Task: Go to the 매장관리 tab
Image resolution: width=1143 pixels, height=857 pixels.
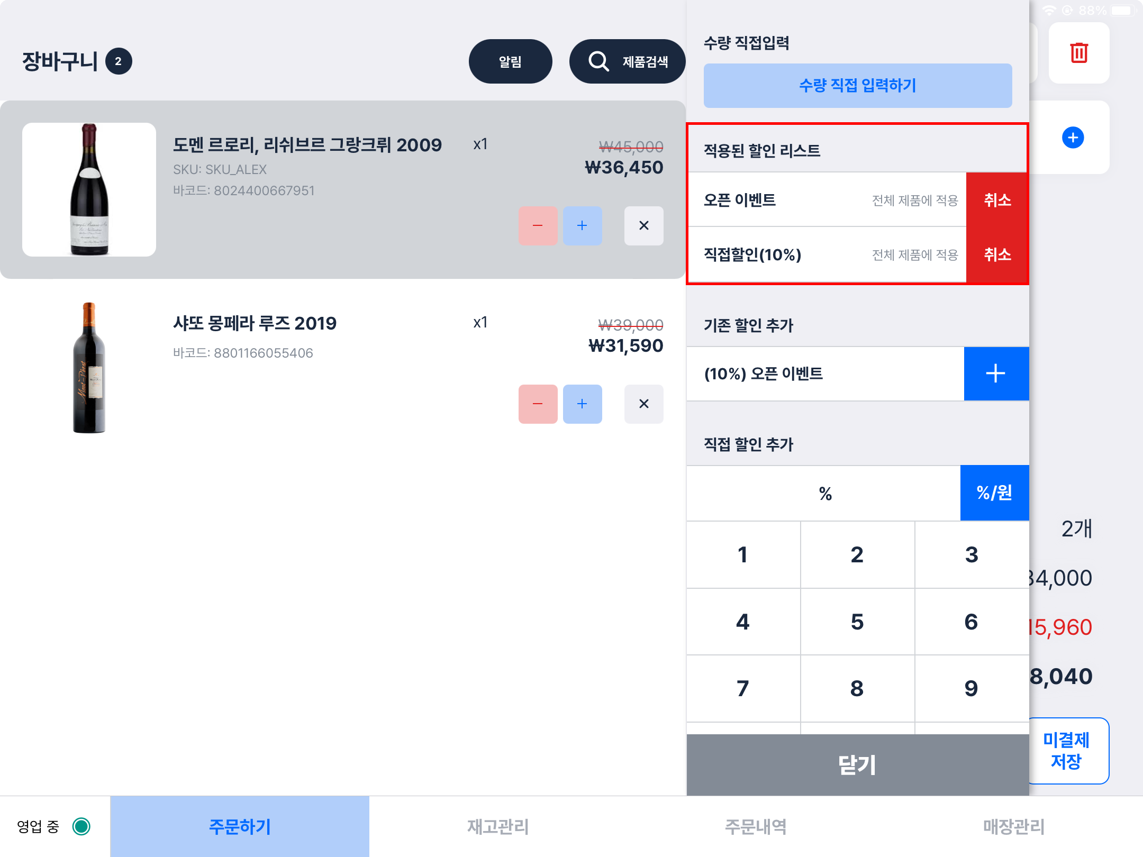Action: [x=1013, y=826]
